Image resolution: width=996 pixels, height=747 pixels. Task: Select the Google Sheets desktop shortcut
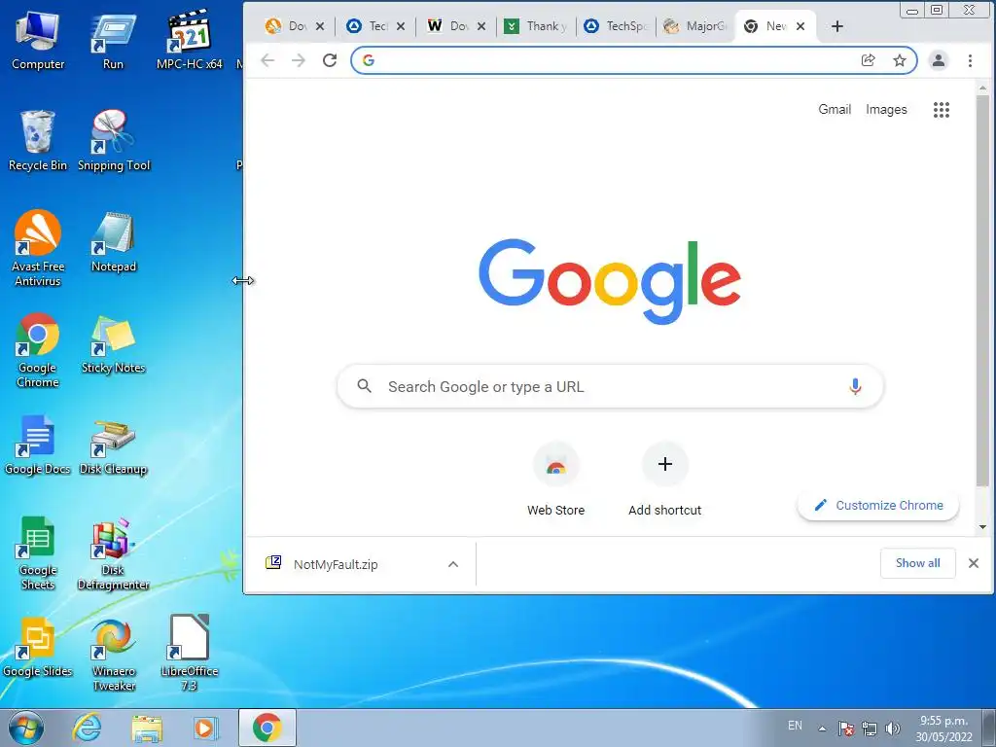(38, 552)
